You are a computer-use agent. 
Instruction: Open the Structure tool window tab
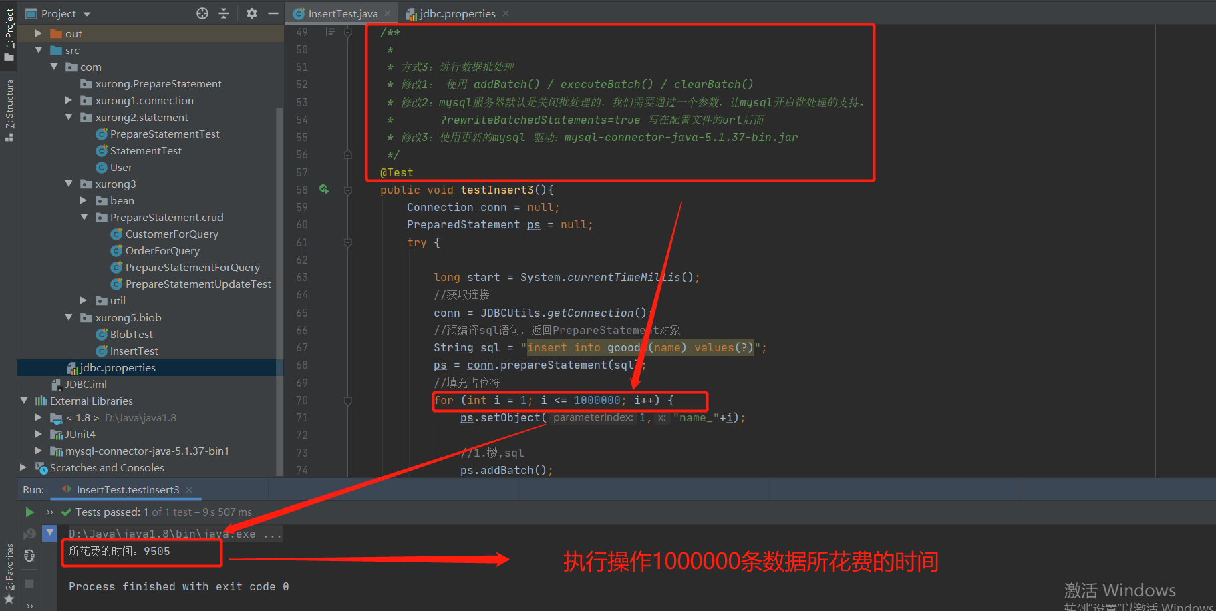click(x=9, y=110)
